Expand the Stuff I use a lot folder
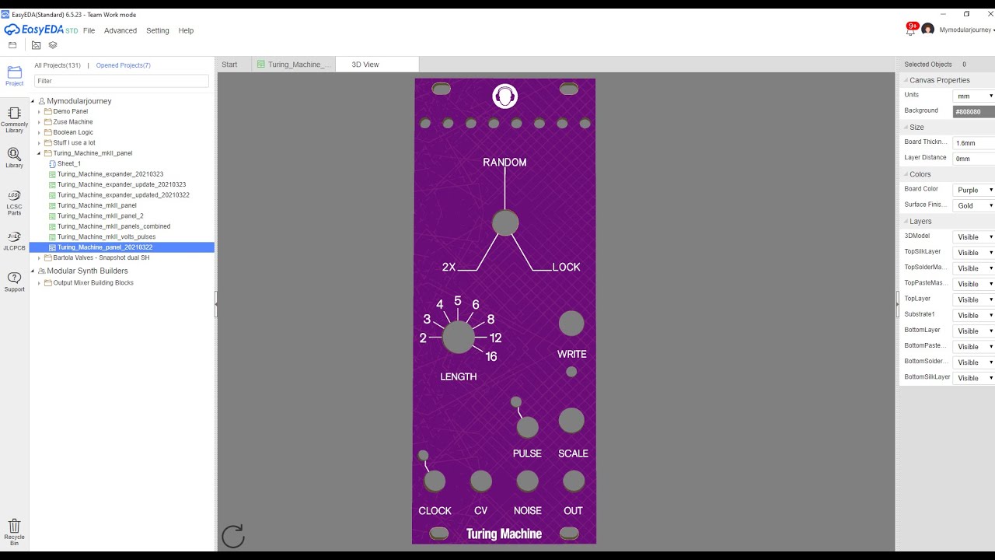This screenshot has height=560, width=995. [39, 143]
